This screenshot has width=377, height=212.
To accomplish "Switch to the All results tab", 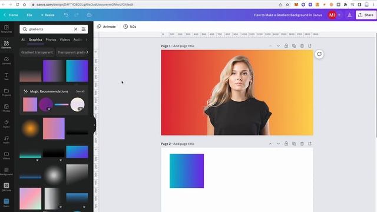I will [x=23, y=39].
